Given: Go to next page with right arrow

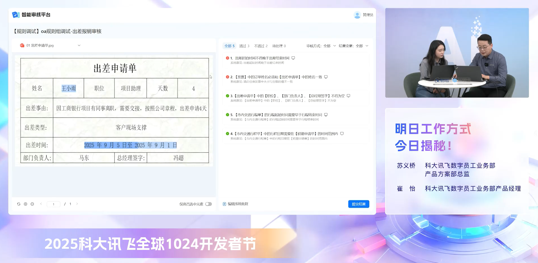Looking at the screenshot, I should tap(77, 204).
